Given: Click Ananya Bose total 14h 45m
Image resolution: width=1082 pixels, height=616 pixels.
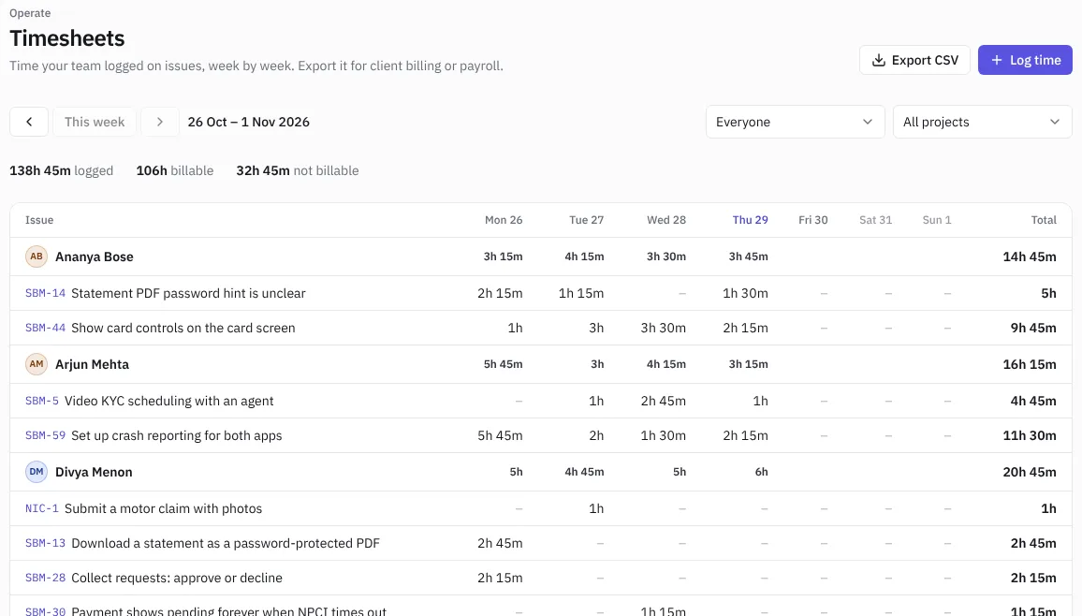Looking at the screenshot, I should coord(1030,257).
